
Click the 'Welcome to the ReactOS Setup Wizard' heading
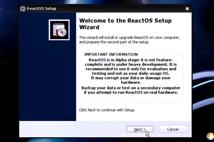coord(125,24)
